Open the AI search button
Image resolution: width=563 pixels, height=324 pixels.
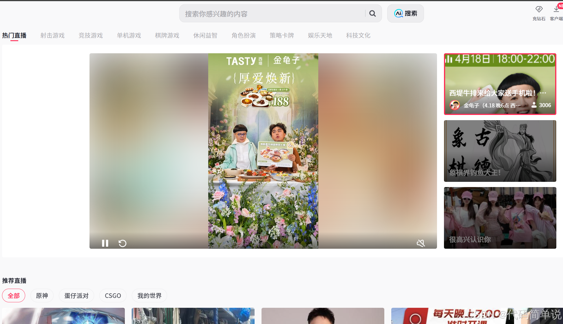click(x=405, y=13)
